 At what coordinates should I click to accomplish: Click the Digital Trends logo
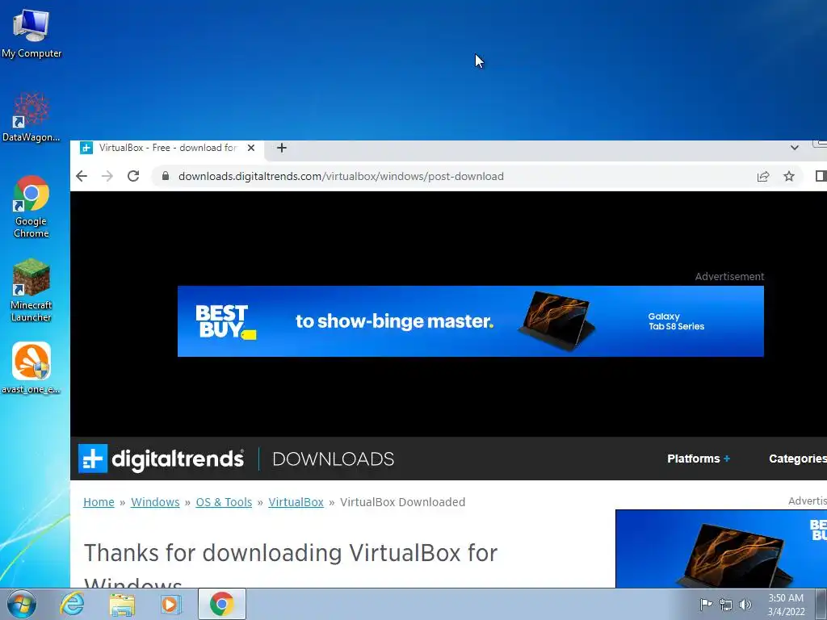161,459
